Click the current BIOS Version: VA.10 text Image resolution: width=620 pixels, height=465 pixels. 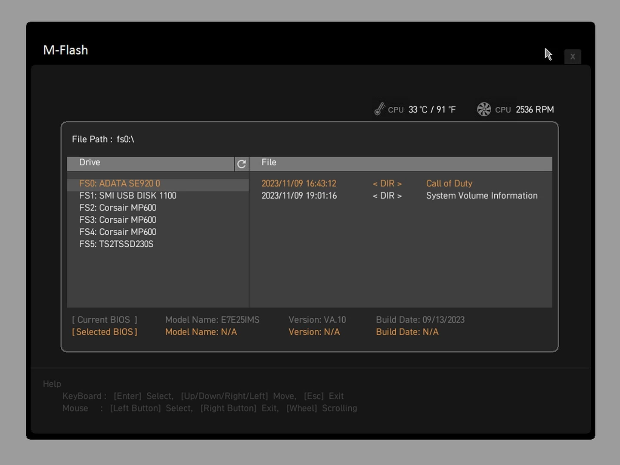pyautogui.click(x=317, y=320)
